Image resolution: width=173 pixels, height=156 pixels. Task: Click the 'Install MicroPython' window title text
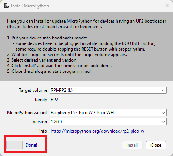coord(30,6)
